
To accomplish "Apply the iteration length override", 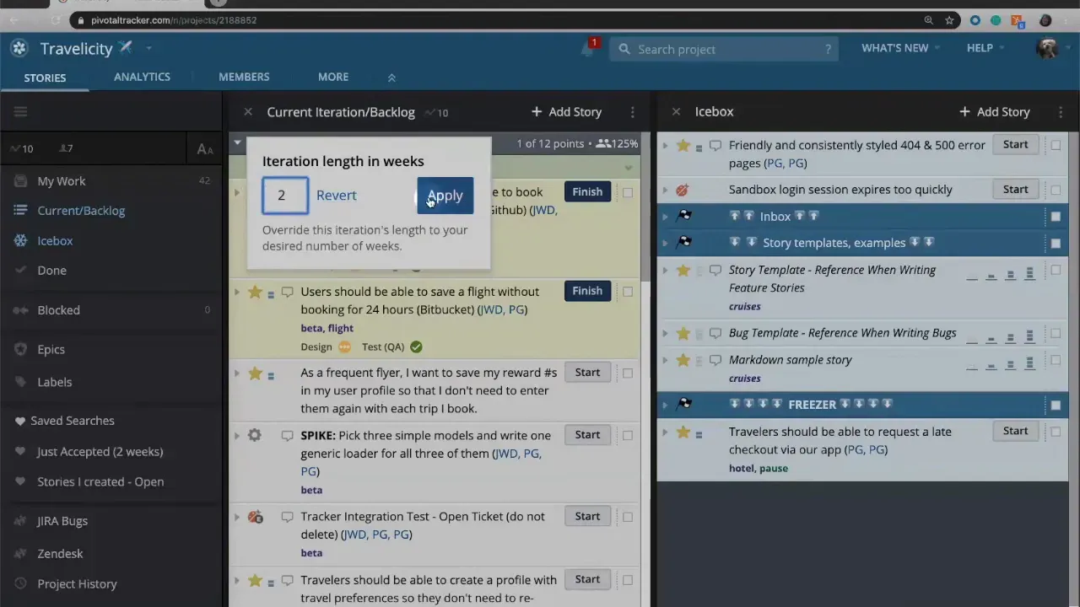I will pos(445,196).
